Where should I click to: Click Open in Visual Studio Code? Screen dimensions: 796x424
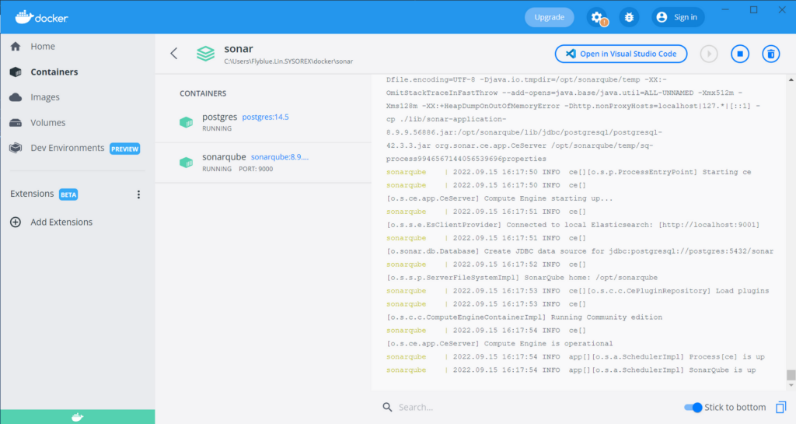coord(621,54)
